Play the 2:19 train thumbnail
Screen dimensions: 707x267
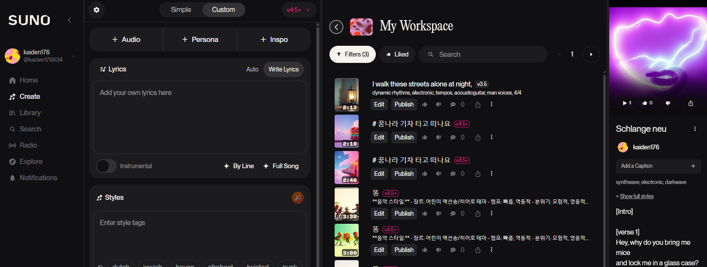[x=347, y=131]
